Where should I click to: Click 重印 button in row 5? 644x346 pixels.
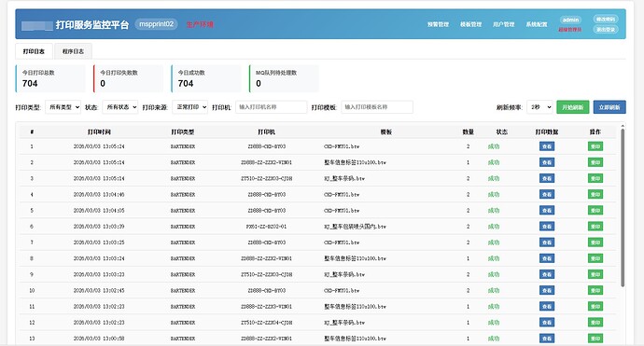(595, 211)
